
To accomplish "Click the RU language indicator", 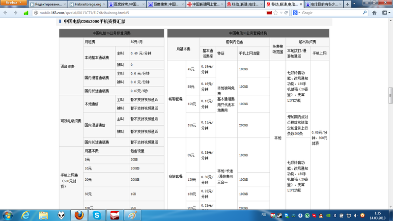I will pyautogui.click(x=264, y=215).
